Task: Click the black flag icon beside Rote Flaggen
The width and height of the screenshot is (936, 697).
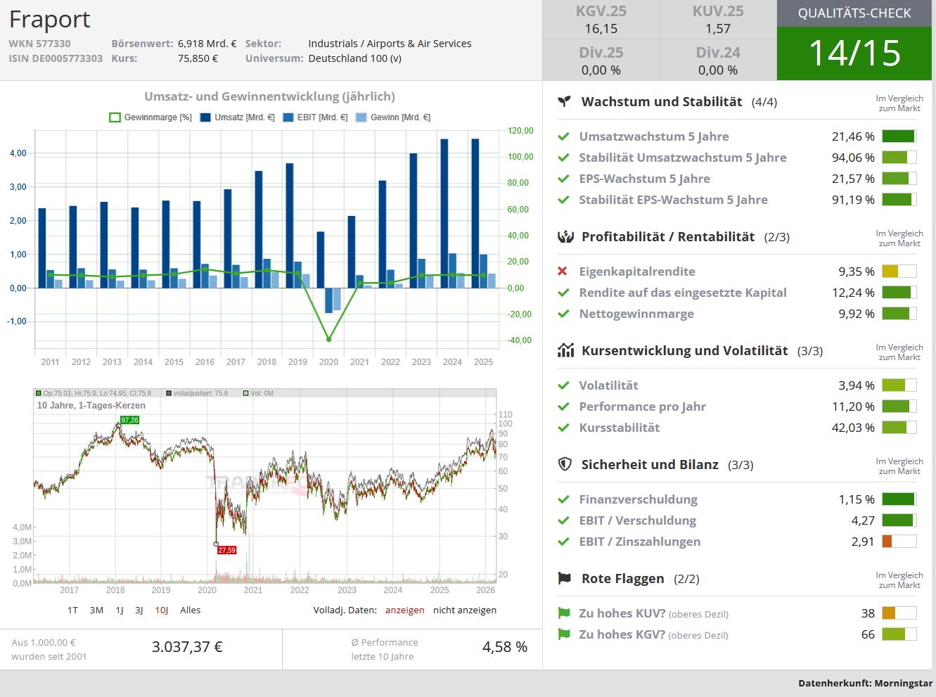Action: [x=564, y=578]
